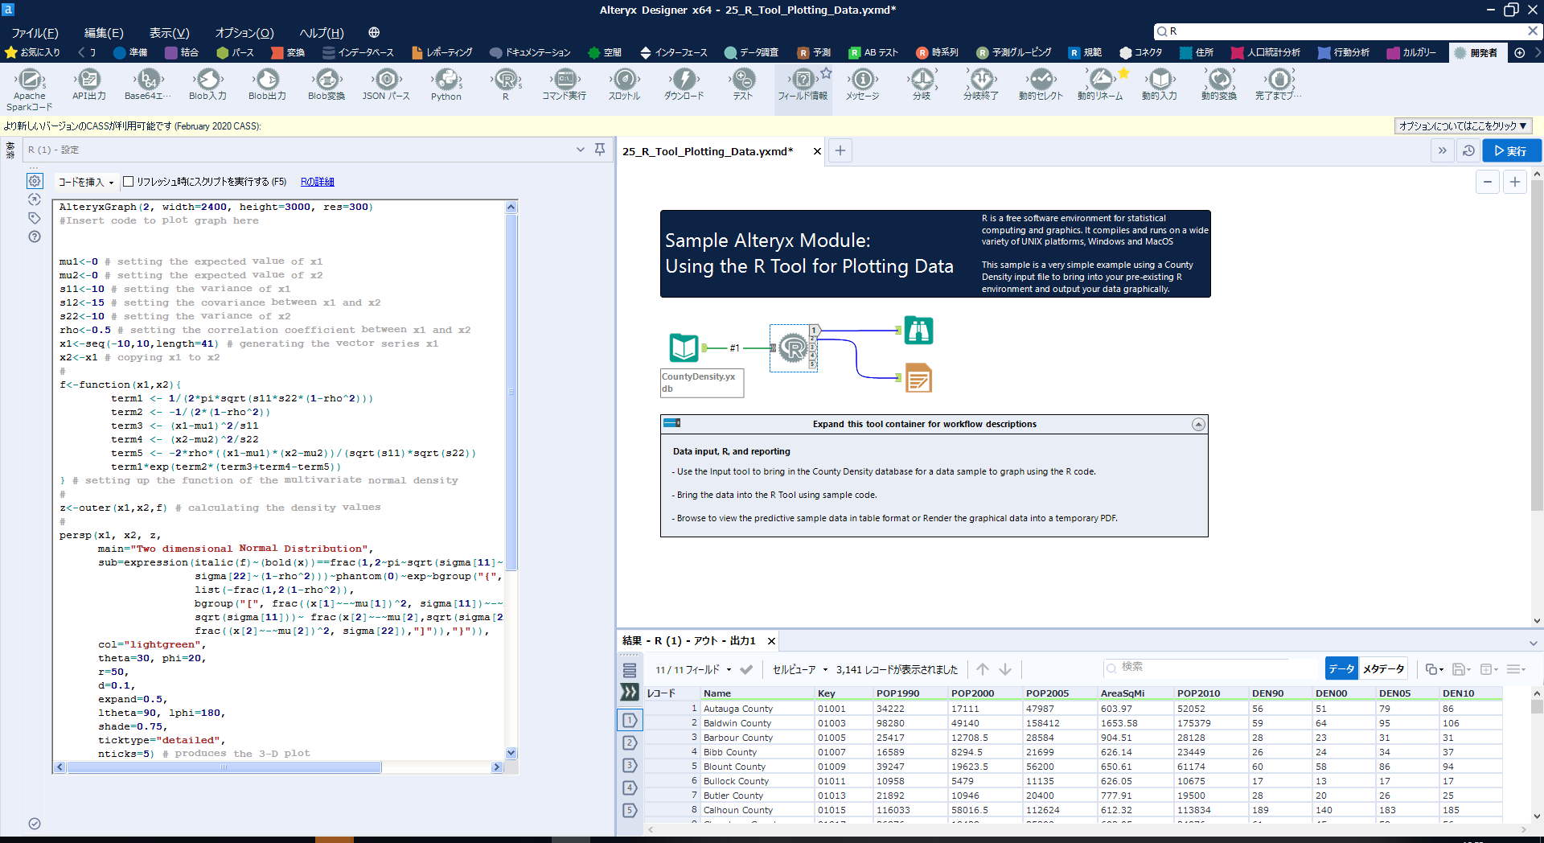Click the データ results view button

[1341, 668]
